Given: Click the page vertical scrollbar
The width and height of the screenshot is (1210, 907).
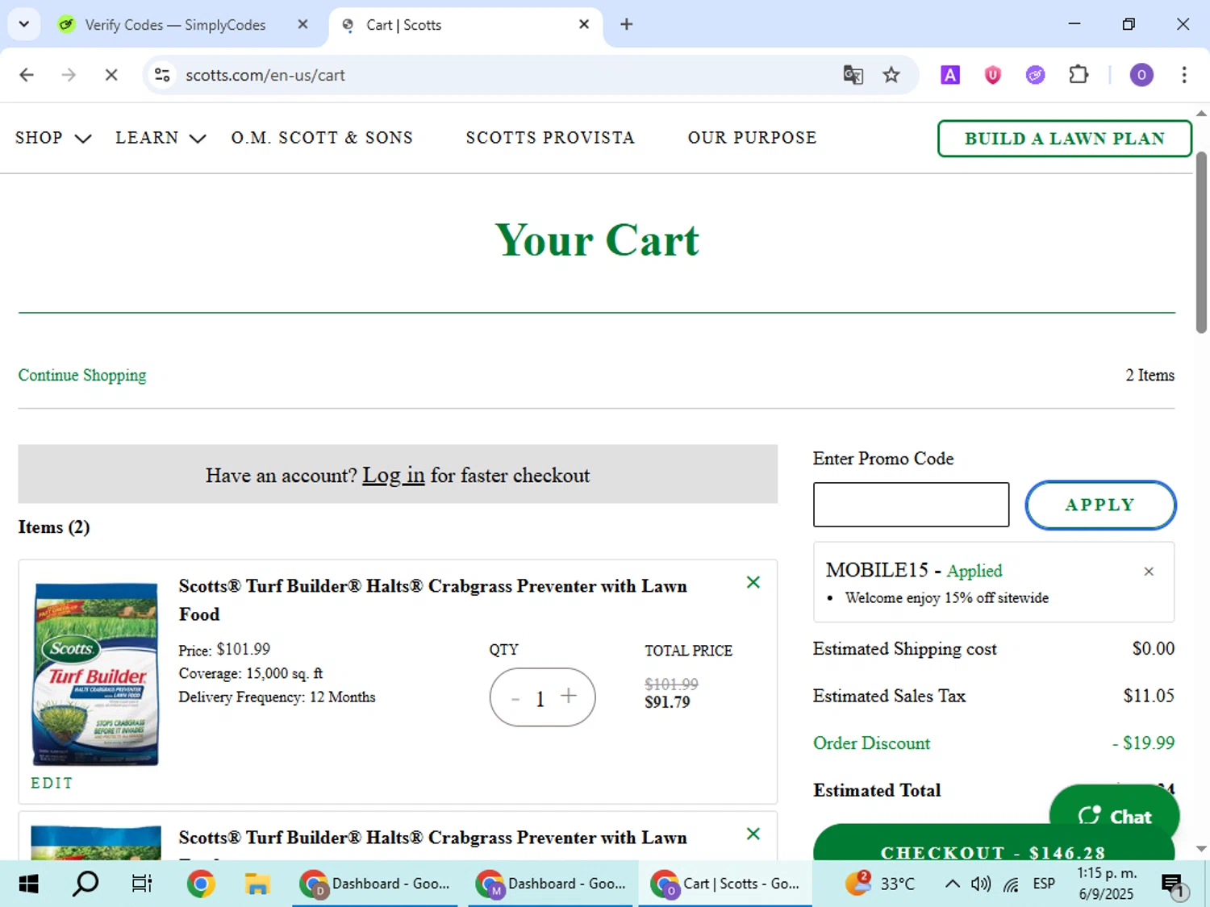Looking at the screenshot, I should pyautogui.click(x=1201, y=242).
